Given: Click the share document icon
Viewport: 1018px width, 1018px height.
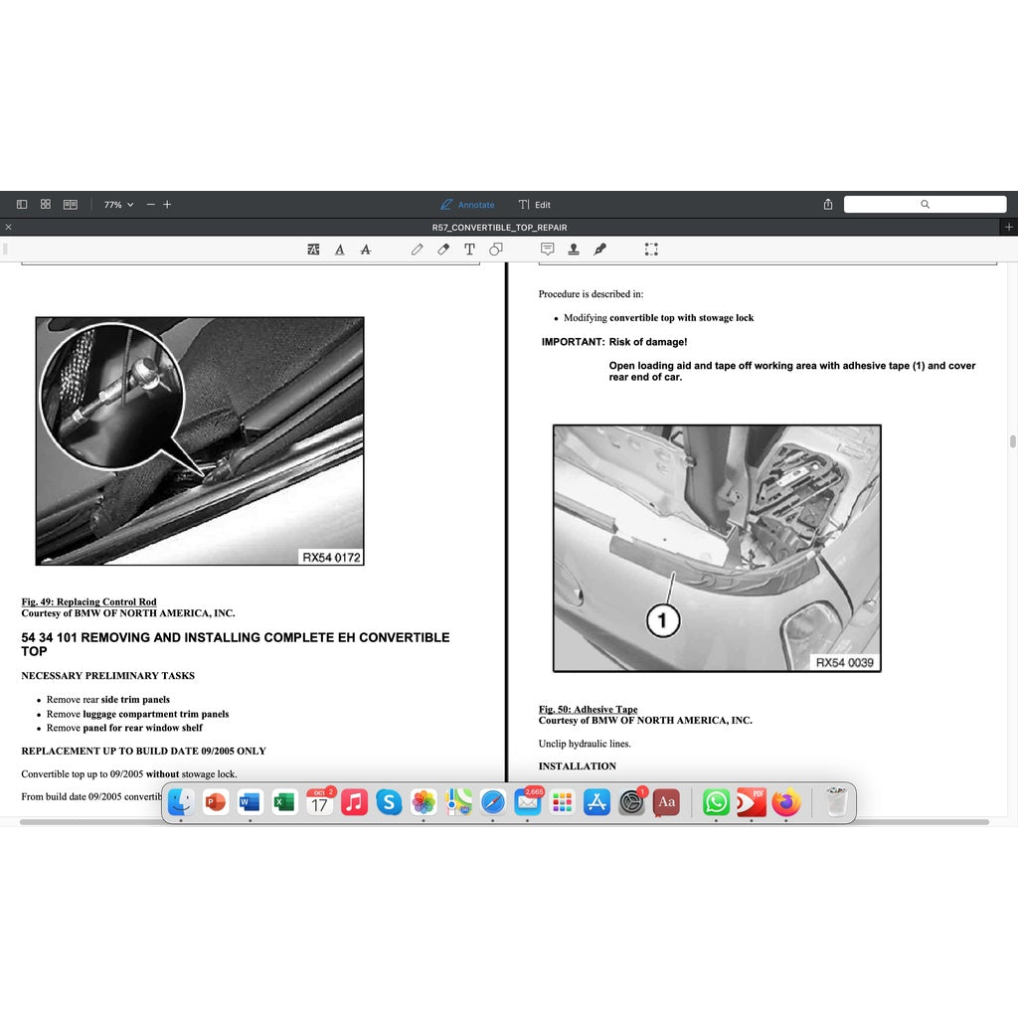Looking at the screenshot, I should (x=828, y=205).
